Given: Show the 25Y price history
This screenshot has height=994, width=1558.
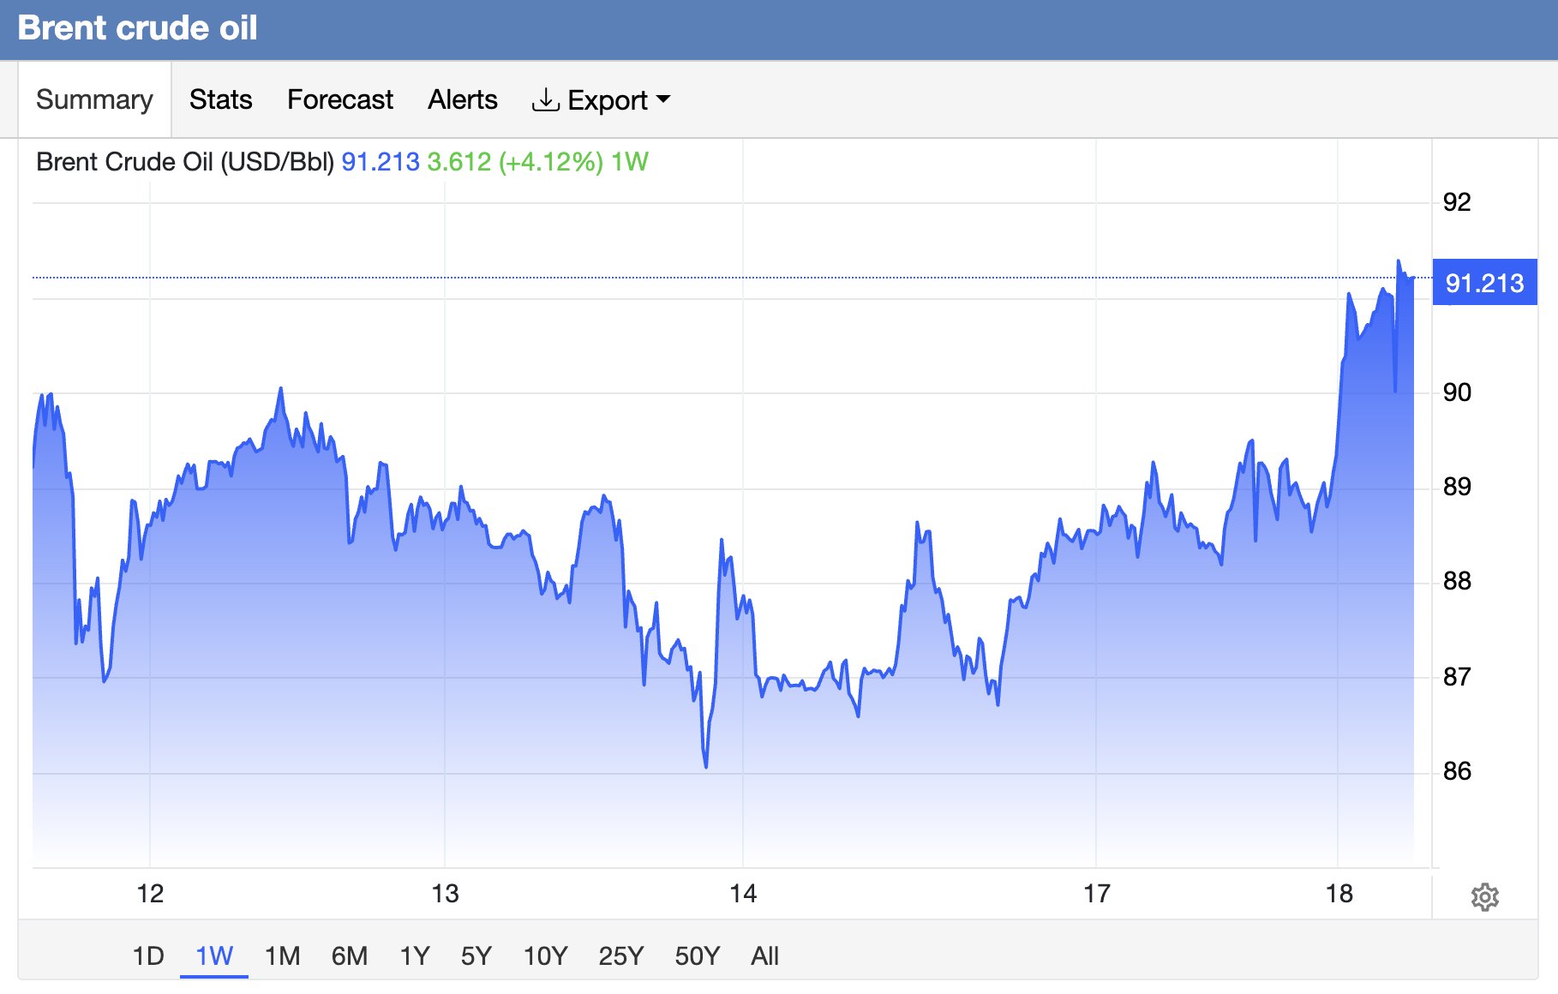Looking at the screenshot, I should pyautogui.click(x=621, y=955).
